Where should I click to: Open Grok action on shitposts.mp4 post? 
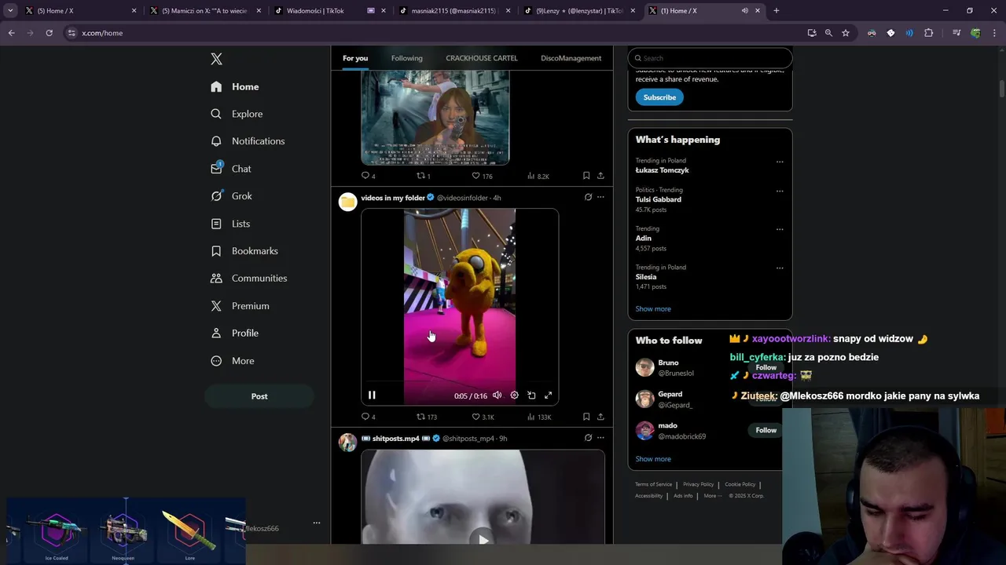pyautogui.click(x=588, y=438)
